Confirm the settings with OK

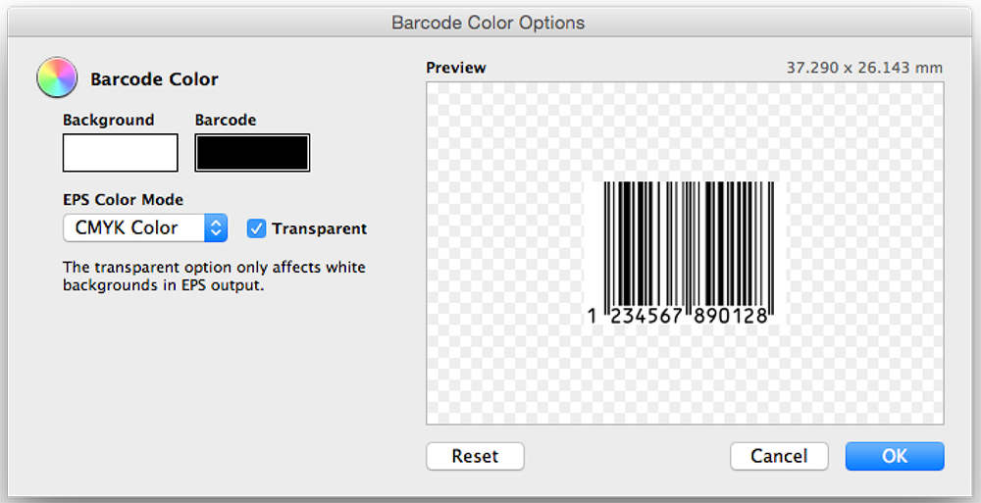coord(895,456)
